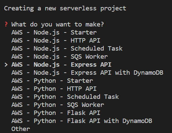Click 'DynamoDB' in the Node.js Express entry
The image size is (172, 133).
(x=148, y=73)
